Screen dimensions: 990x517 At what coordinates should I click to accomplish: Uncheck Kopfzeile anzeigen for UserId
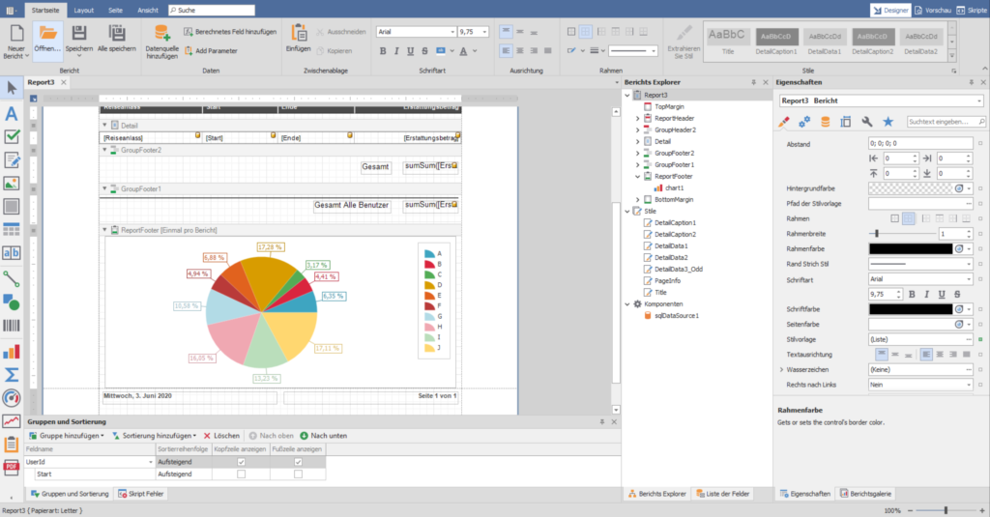click(x=241, y=462)
